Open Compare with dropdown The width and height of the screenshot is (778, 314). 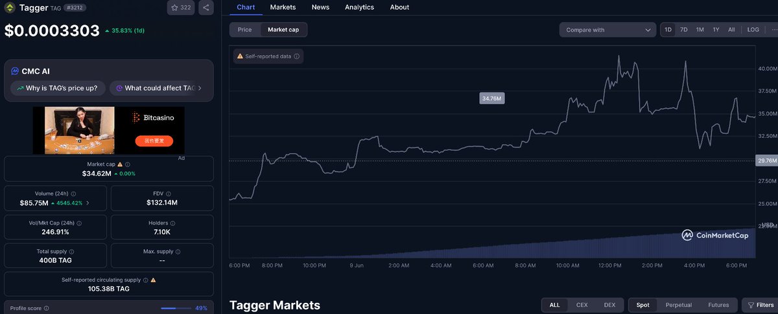tap(608, 30)
